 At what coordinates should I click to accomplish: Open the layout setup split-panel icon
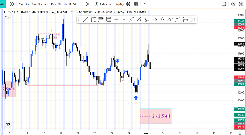point(224,4)
